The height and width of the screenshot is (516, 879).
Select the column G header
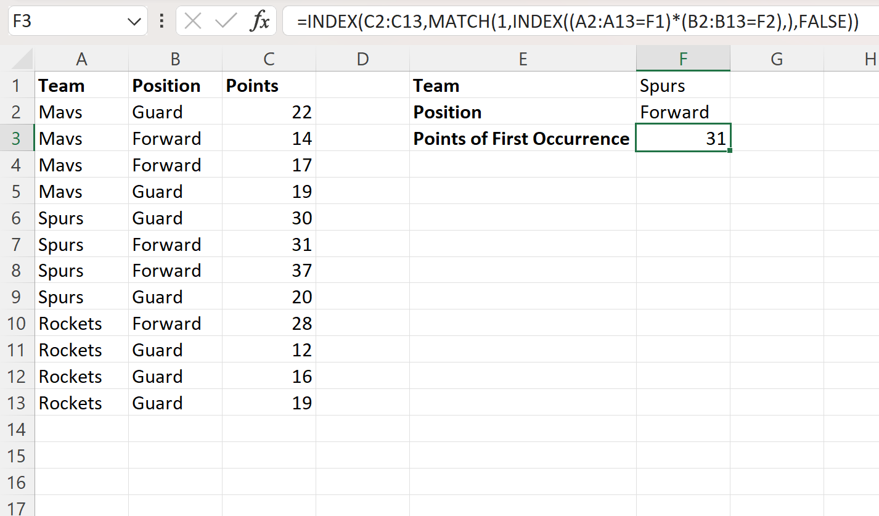(x=777, y=59)
